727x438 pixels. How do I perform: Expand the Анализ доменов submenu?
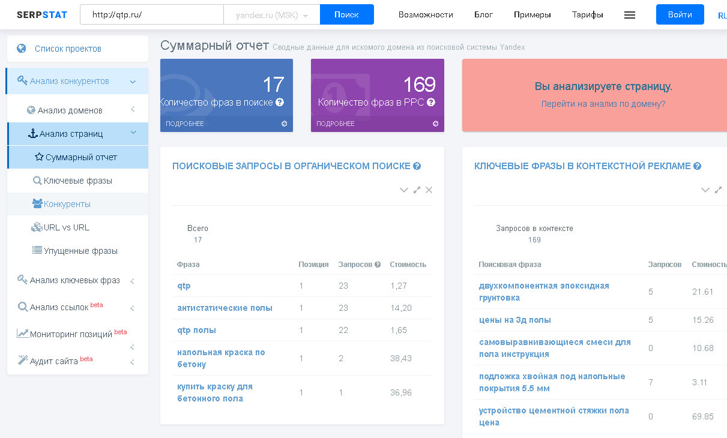[x=133, y=110]
